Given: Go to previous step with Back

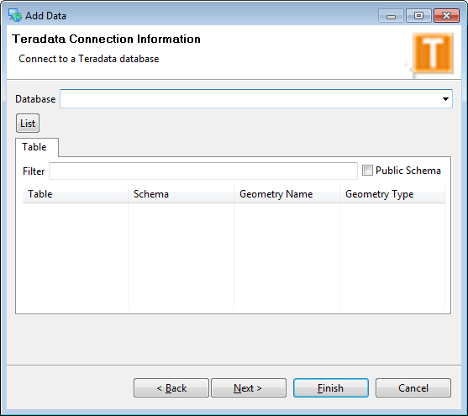Looking at the screenshot, I should pyautogui.click(x=171, y=388).
